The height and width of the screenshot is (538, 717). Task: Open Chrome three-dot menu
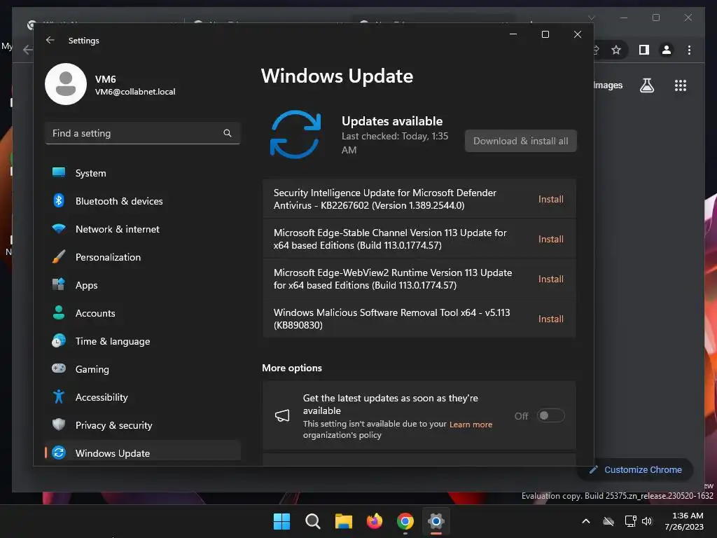(689, 50)
